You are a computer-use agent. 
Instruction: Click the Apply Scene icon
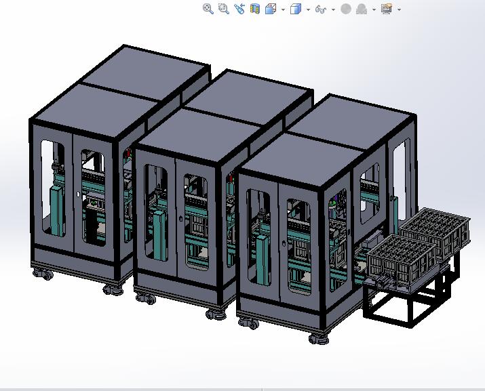362,9
